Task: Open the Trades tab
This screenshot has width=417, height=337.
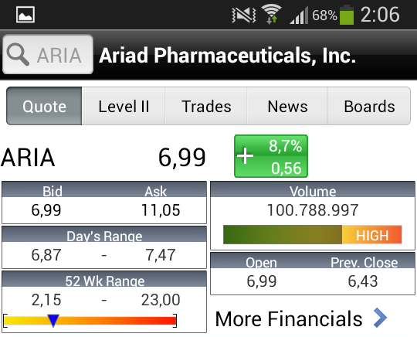Action: (206, 106)
